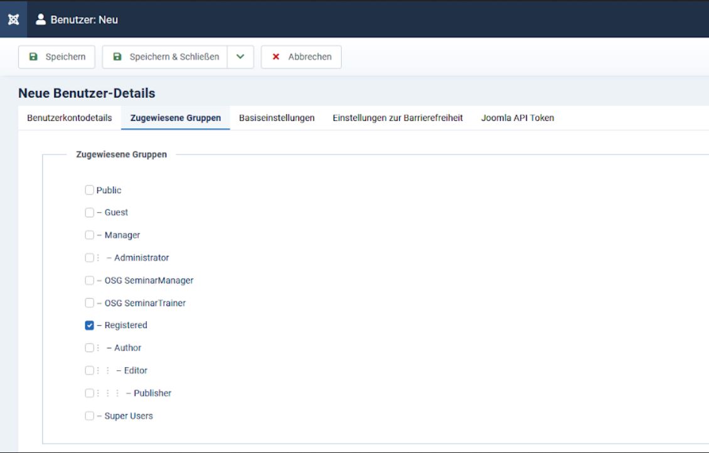Expand the save options dropdown arrow
This screenshot has height=453, width=709.
tap(240, 56)
